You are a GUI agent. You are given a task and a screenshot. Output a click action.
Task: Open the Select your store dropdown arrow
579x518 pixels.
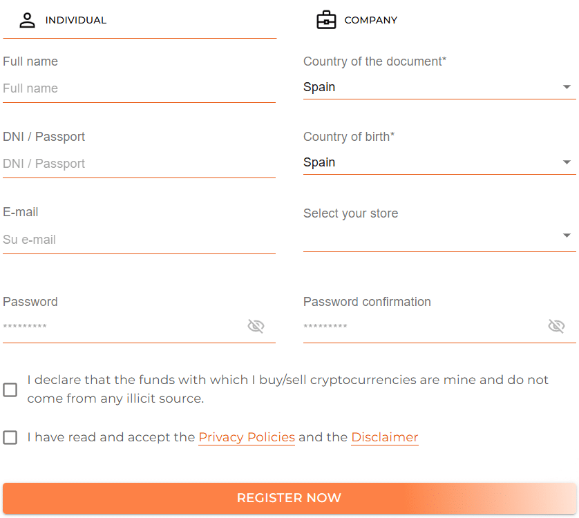tap(567, 235)
